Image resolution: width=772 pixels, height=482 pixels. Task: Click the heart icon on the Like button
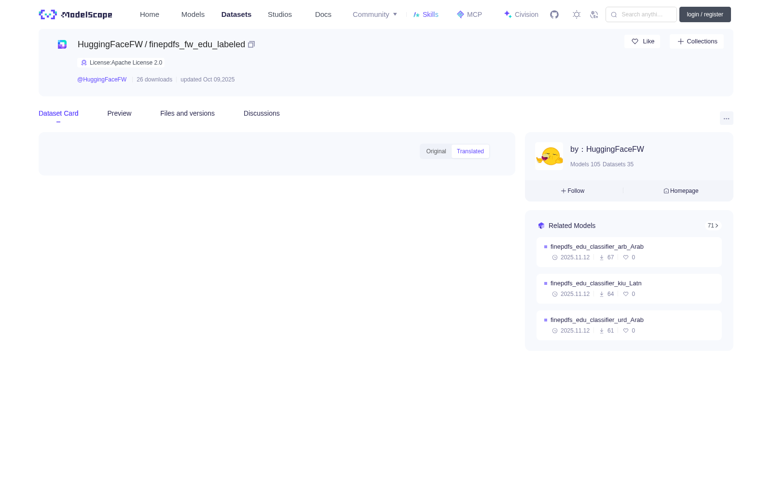pyautogui.click(x=635, y=41)
